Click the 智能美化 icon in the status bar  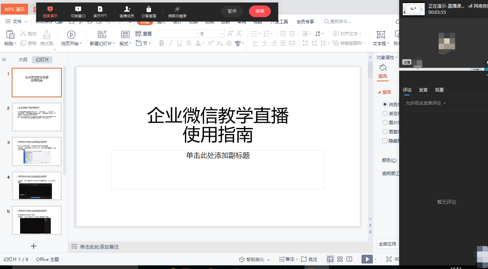click(x=241, y=259)
